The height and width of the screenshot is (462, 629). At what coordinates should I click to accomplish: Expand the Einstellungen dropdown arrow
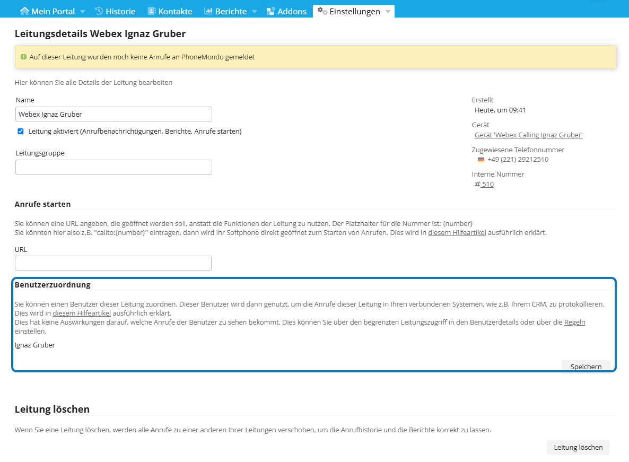(x=388, y=12)
